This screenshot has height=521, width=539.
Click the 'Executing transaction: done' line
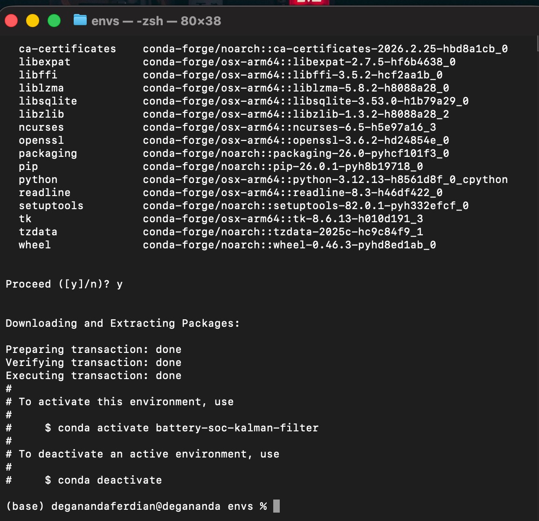coord(94,375)
